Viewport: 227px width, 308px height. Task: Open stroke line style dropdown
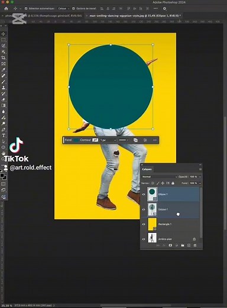124,140
